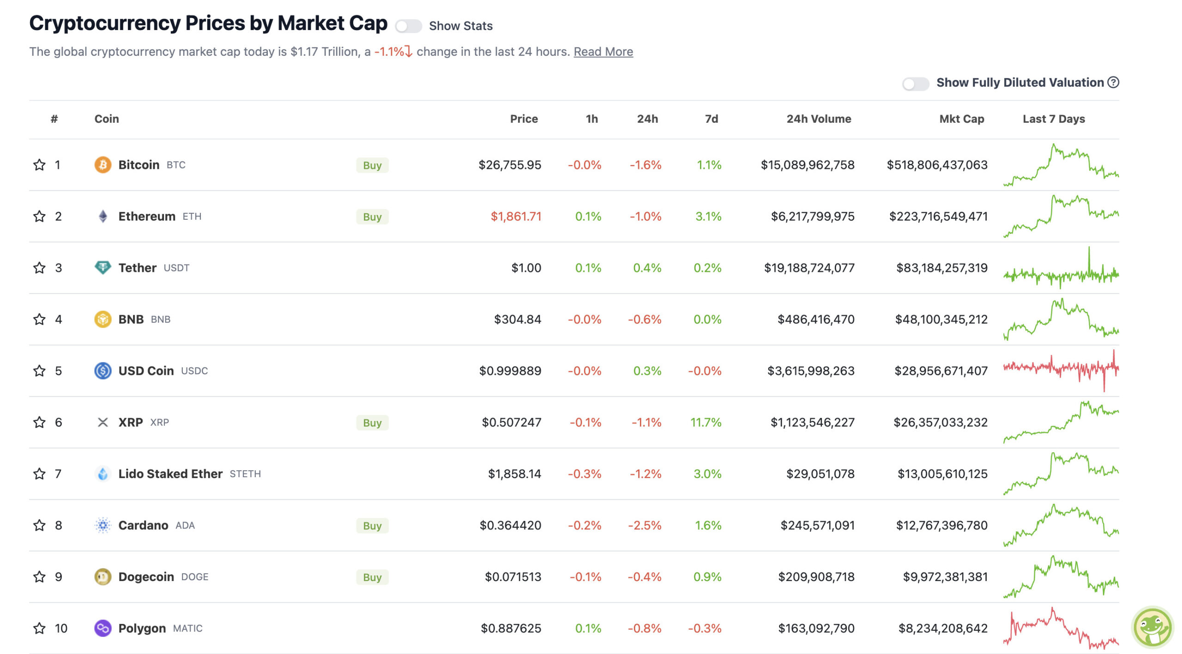This screenshot has height=654, width=1182.
Task: Click Buy next to Cardano
Action: point(372,526)
